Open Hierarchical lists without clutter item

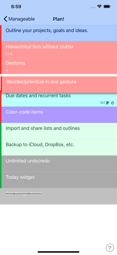coord(59,49)
